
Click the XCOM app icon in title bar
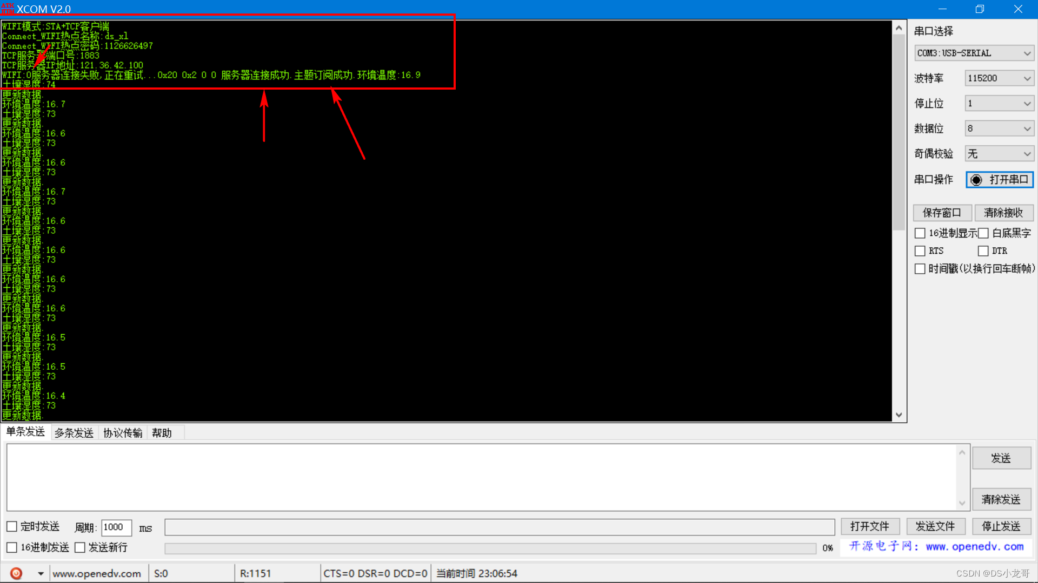point(8,9)
